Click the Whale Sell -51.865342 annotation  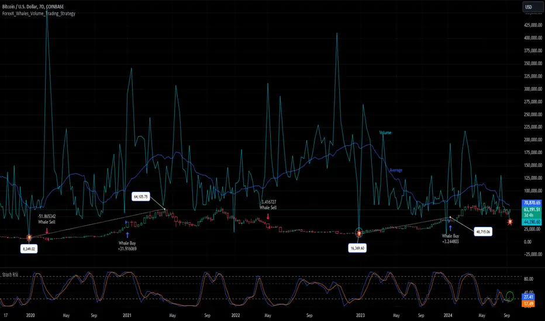coord(47,219)
